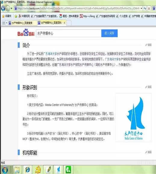Screen dimensions: 156x174
Task: Click the 水产传媒中心 search box
Action: [69, 33]
